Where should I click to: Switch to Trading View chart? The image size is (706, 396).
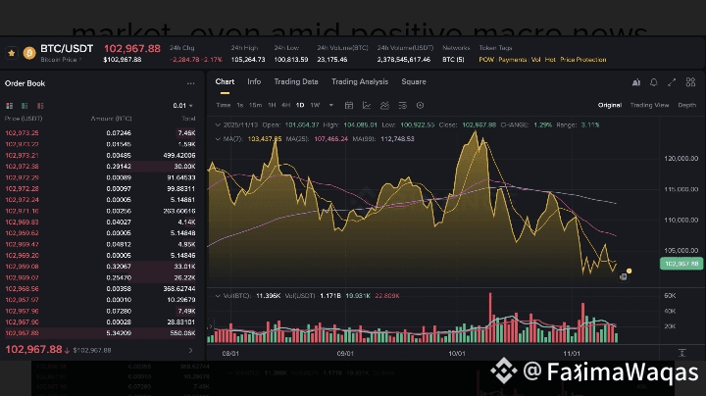tap(649, 105)
